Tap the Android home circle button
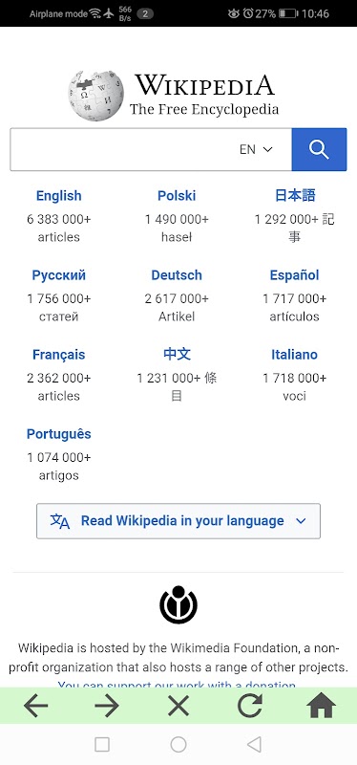 tap(178, 745)
